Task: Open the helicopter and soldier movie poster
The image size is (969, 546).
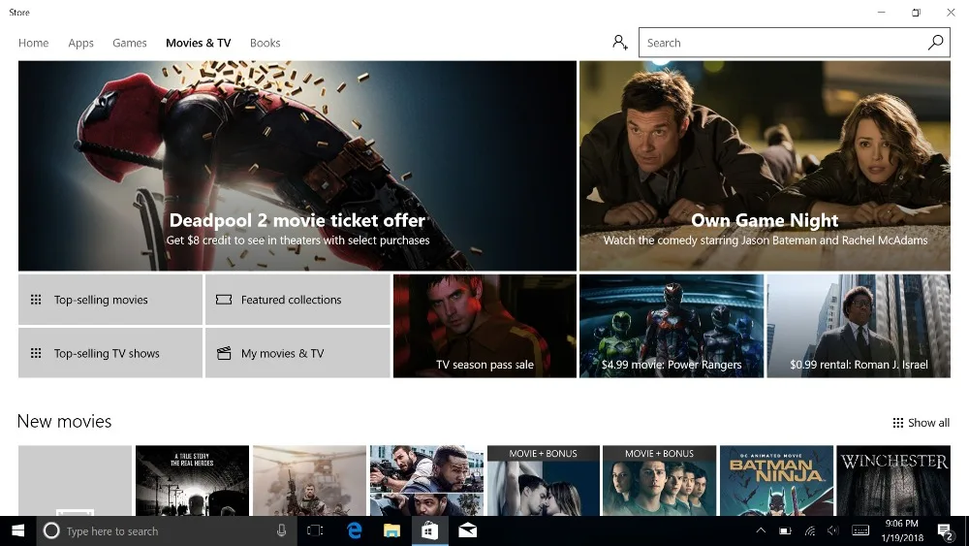Action: (310, 480)
